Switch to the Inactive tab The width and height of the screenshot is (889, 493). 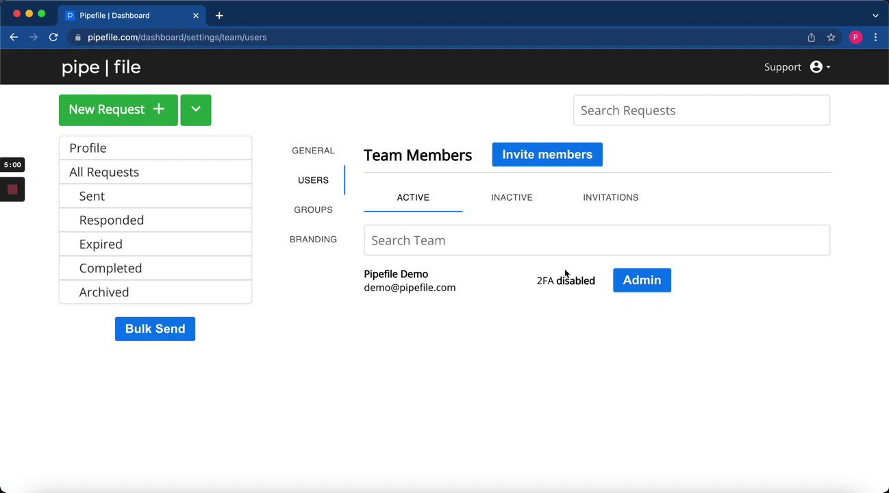512,197
